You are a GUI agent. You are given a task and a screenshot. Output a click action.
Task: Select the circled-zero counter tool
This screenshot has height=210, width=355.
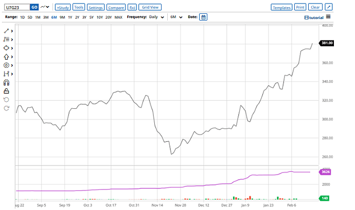[6, 65]
